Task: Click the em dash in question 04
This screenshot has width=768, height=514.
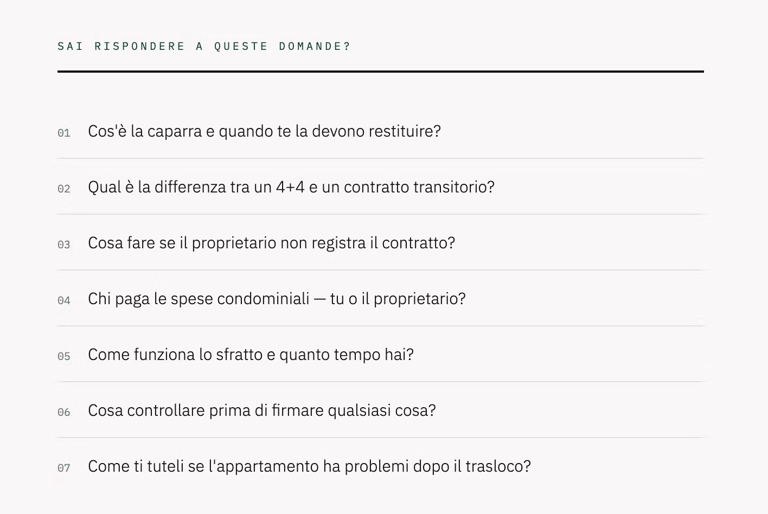Action: [320, 299]
